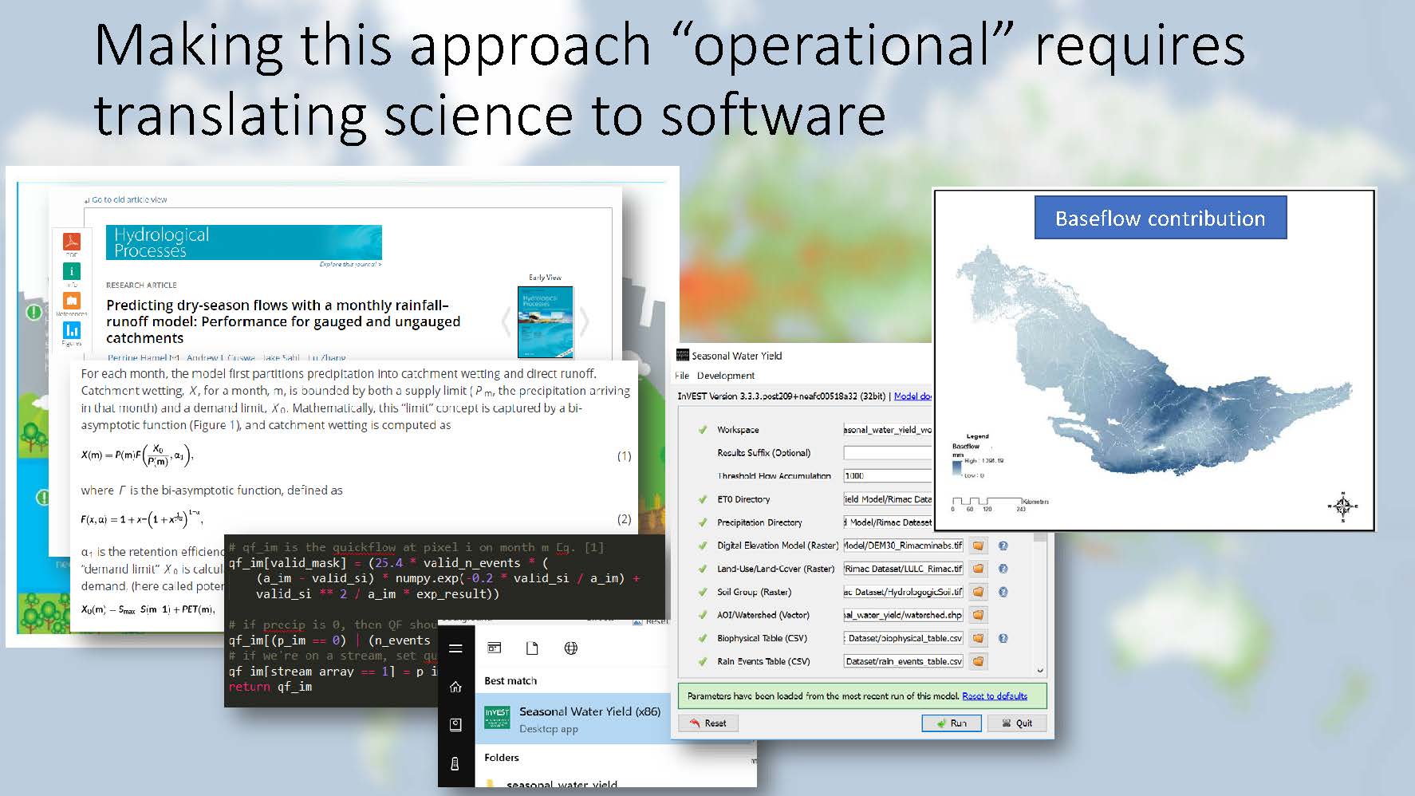Click the Seasonal Water Yield window title icon

coord(682,356)
